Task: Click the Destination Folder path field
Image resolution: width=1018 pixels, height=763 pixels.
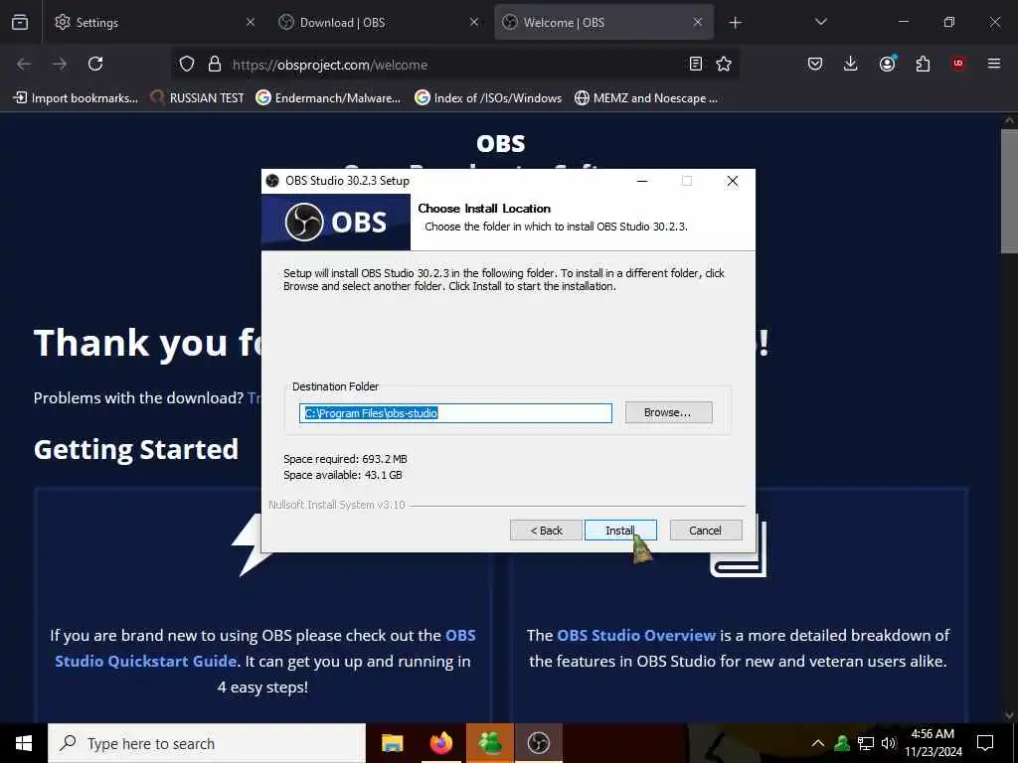Action: (455, 413)
